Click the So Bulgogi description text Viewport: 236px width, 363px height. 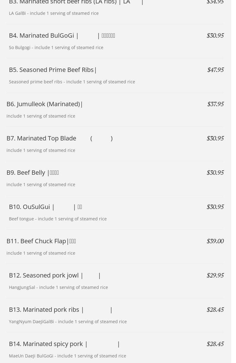pos(56,48)
